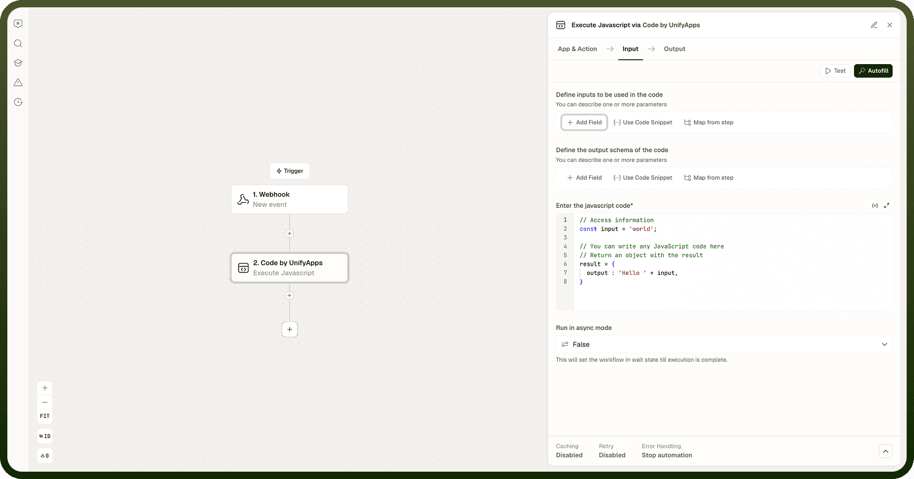This screenshot has width=914, height=479.
Task: Toggle the ID visibility button
Action: pyautogui.click(x=45, y=436)
